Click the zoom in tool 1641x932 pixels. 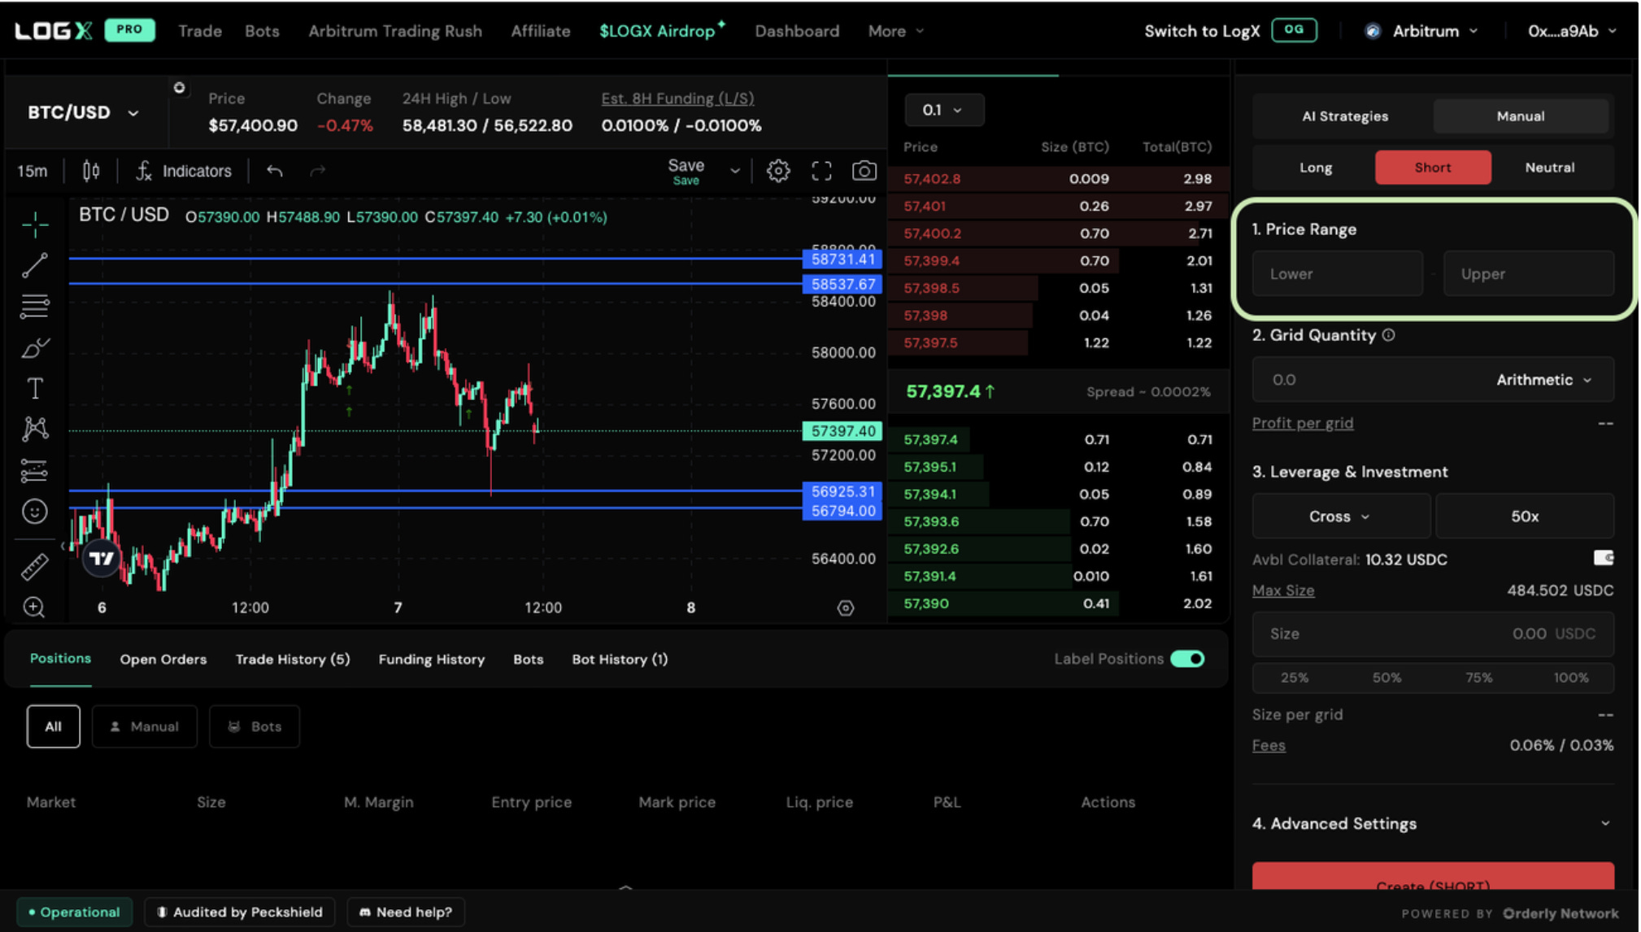tap(34, 607)
